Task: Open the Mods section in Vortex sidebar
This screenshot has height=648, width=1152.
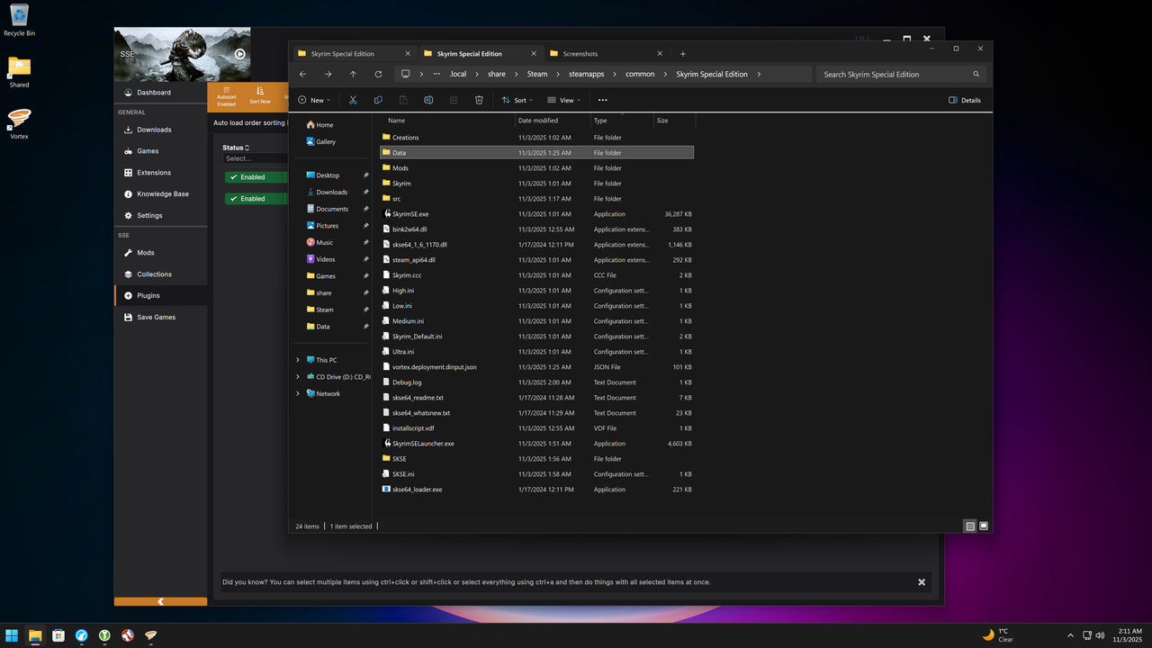Action: 144,252
